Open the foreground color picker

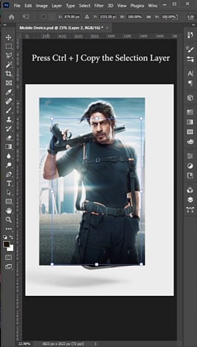[x=6, y=244]
